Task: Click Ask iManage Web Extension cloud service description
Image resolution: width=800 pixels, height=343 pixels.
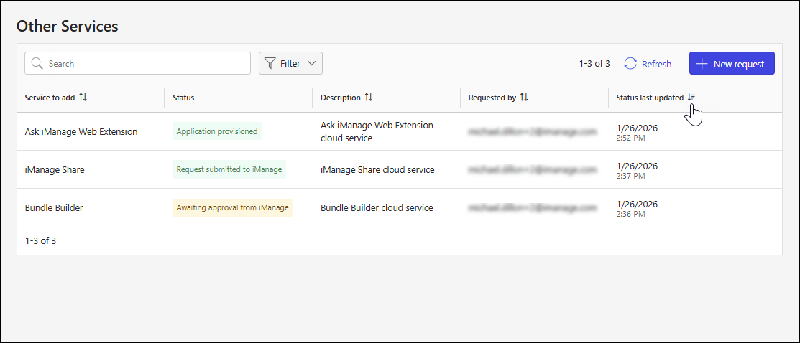Action: 377,131
